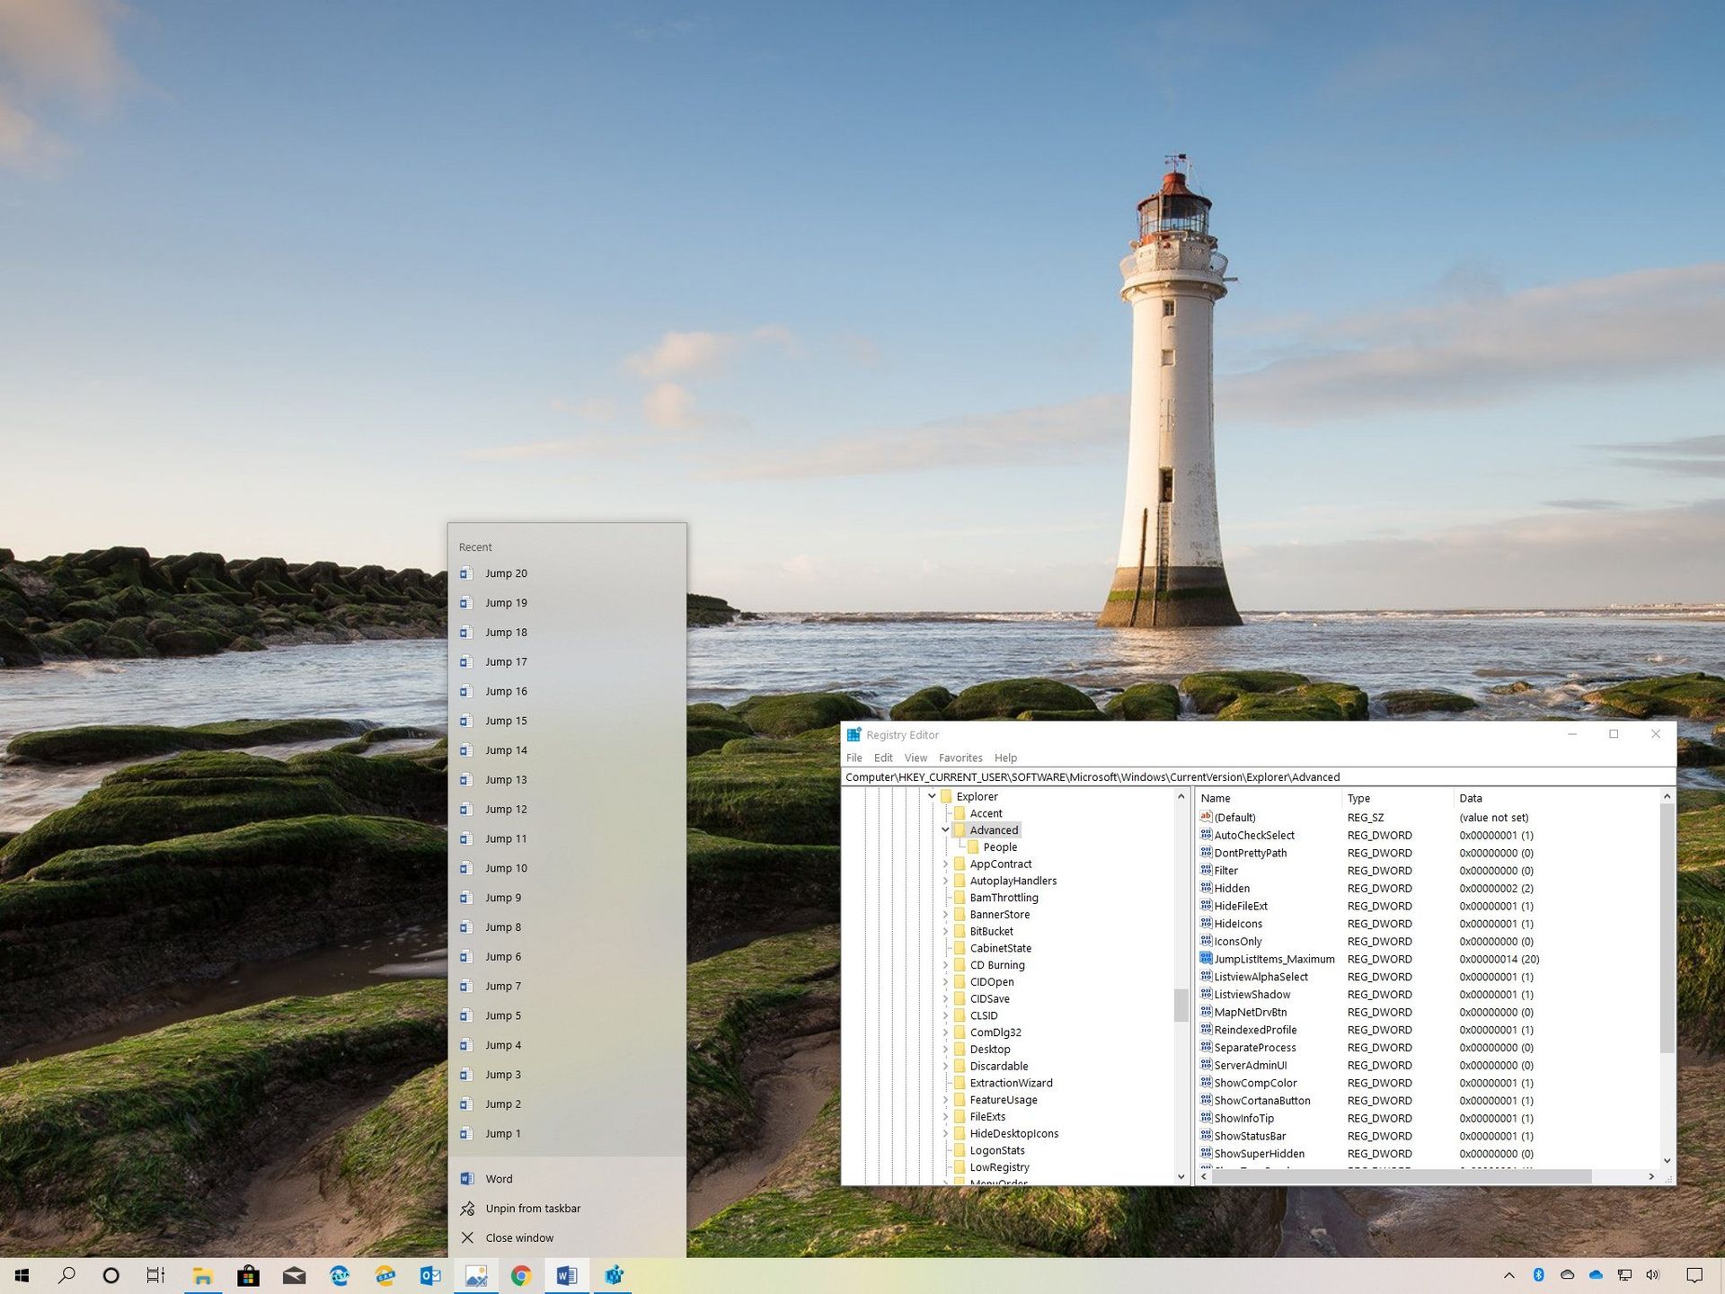Open the Word taskbar icon
The height and width of the screenshot is (1294, 1725).
point(567,1275)
